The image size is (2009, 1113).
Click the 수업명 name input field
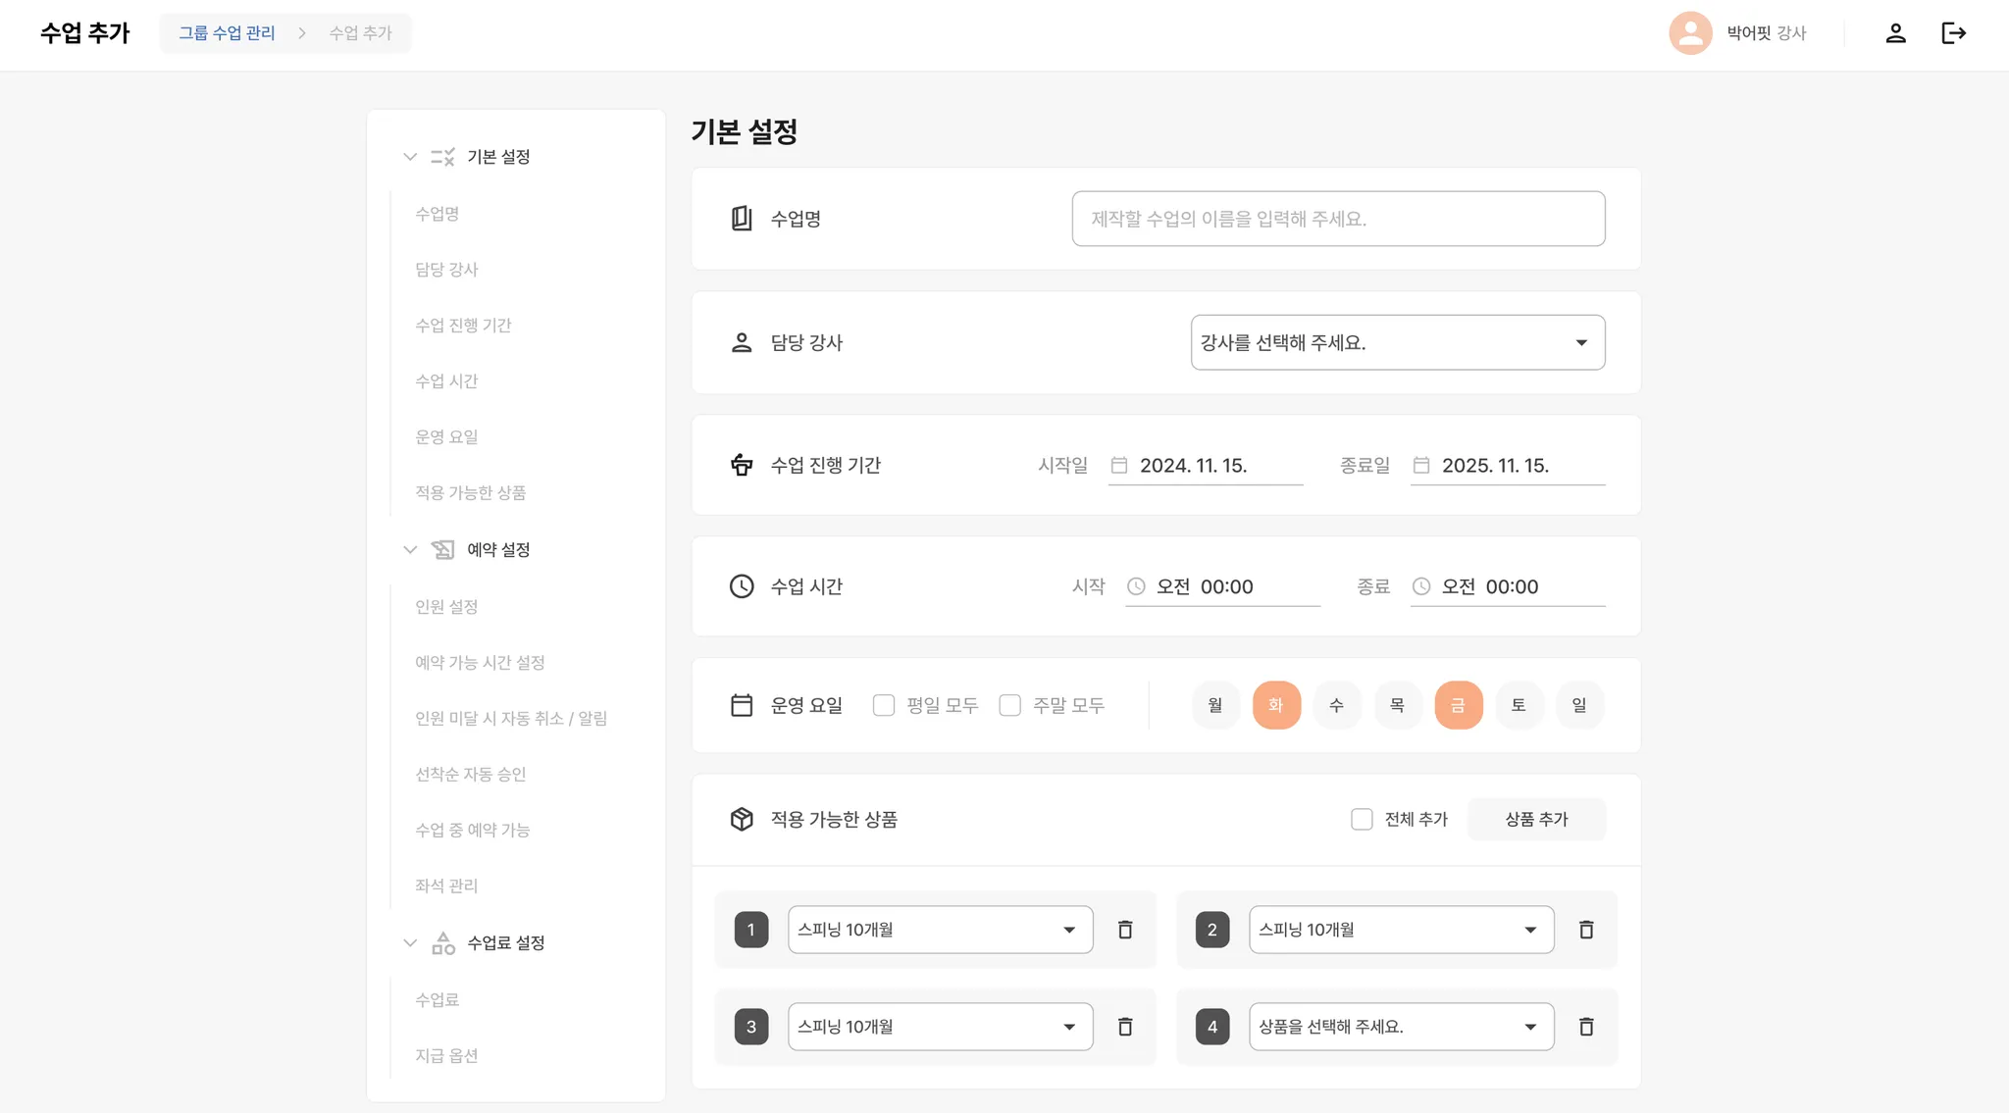[1337, 218]
